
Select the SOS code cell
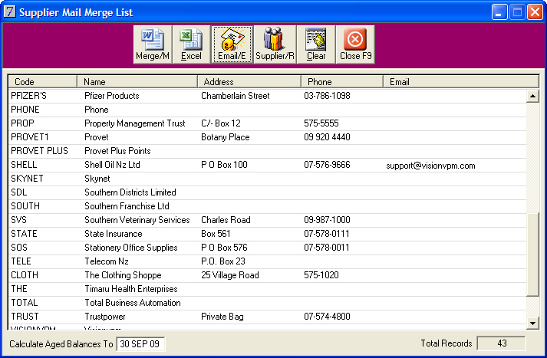(19, 248)
